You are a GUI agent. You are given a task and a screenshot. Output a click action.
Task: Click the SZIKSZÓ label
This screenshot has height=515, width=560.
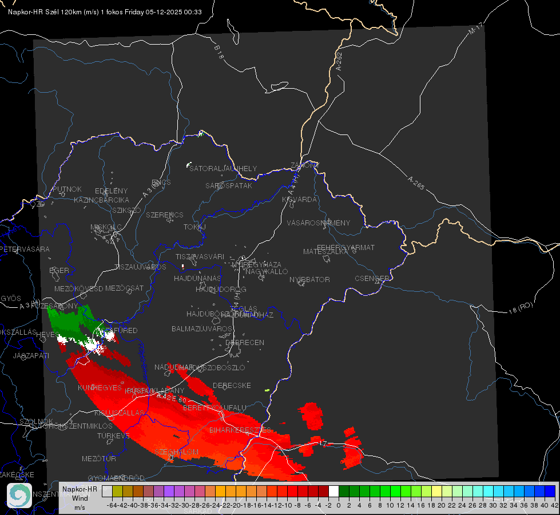coord(127,210)
